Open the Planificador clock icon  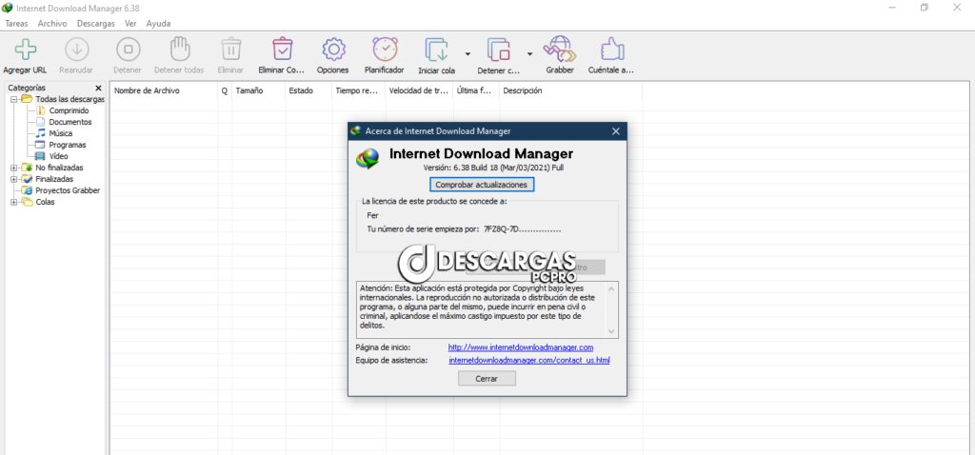[x=385, y=49]
